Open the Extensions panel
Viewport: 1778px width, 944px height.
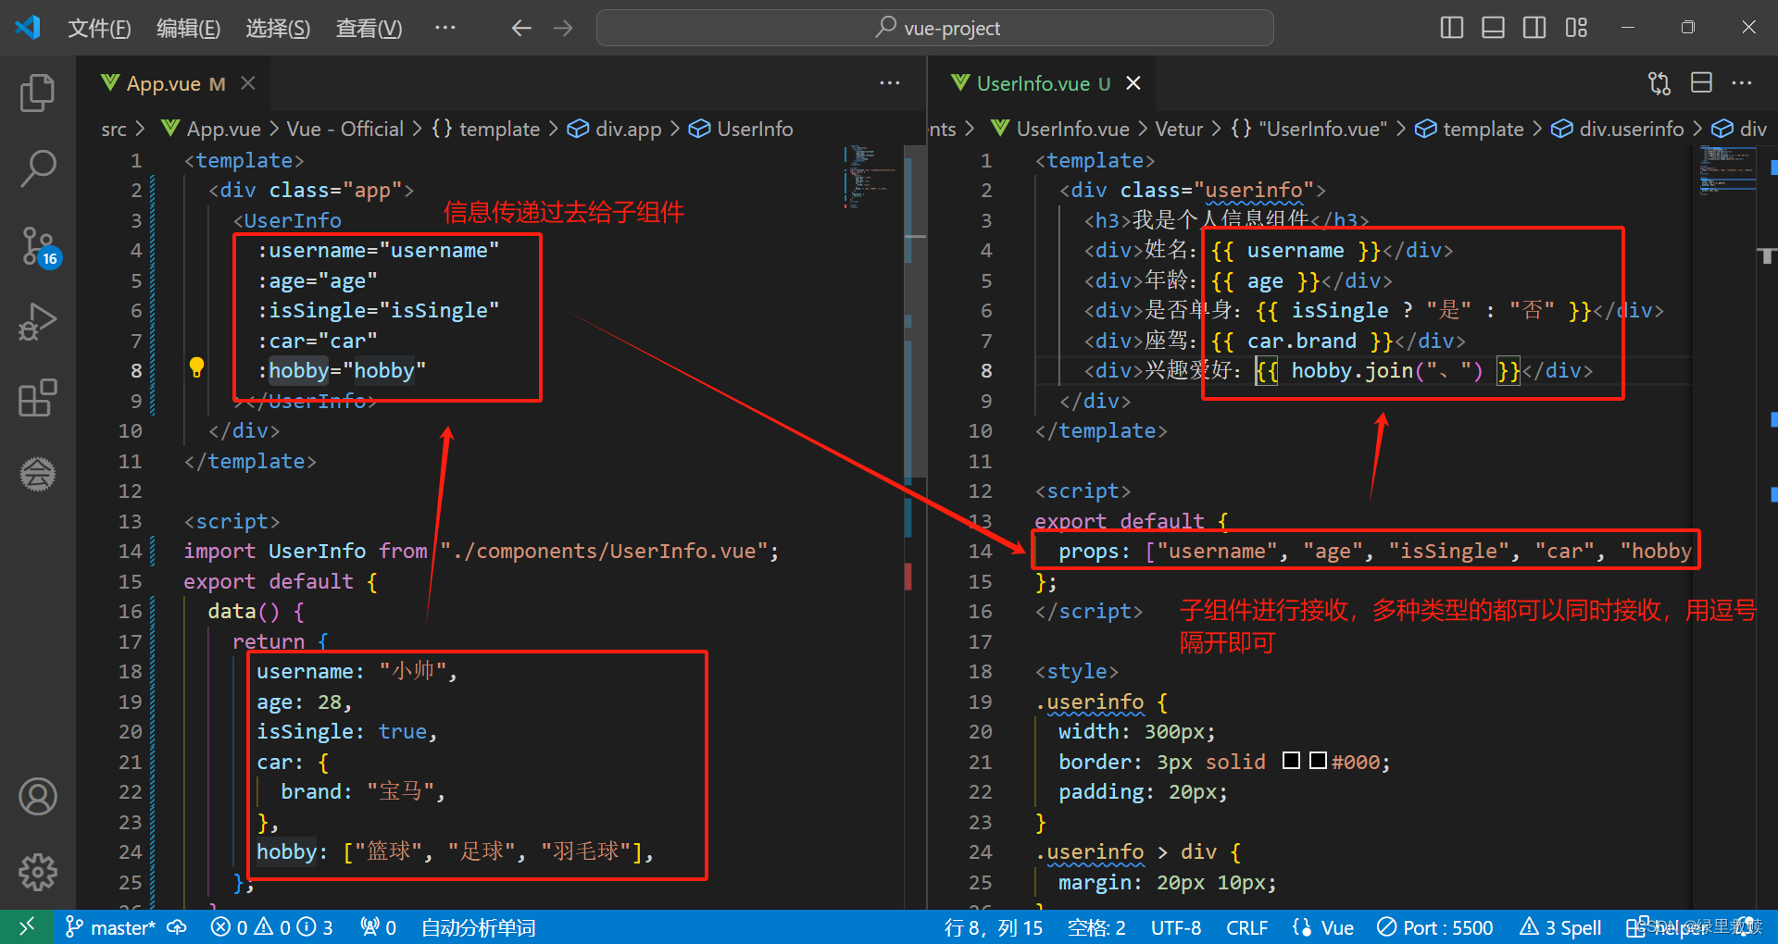37,397
